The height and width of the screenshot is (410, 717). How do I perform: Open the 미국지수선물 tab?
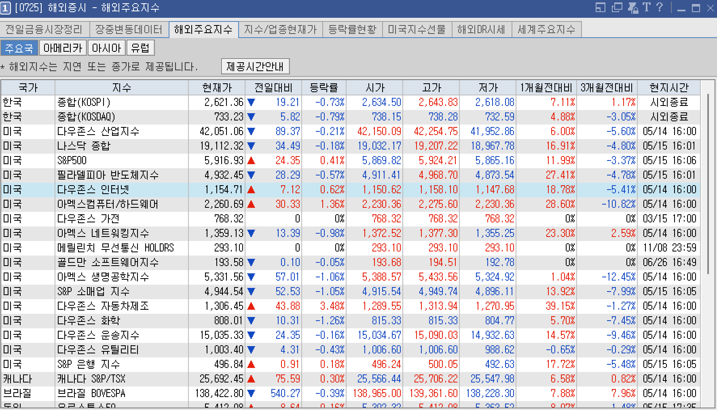click(417, 29)
